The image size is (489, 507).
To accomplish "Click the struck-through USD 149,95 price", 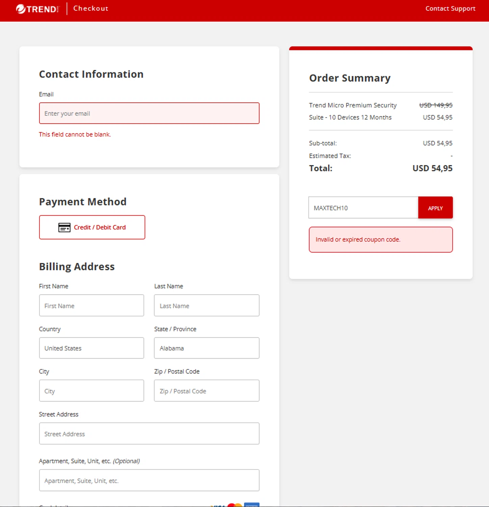I will click(436, 105).
